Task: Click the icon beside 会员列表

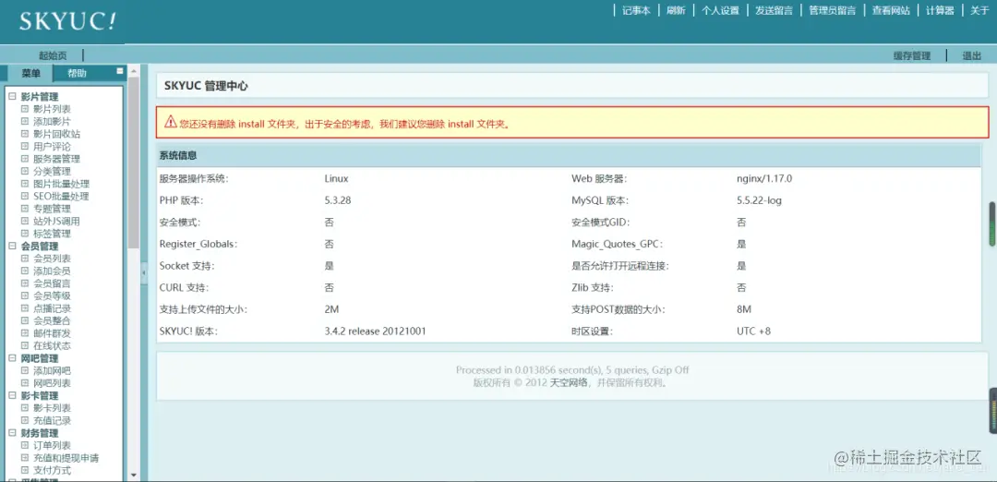Action: 25,259
